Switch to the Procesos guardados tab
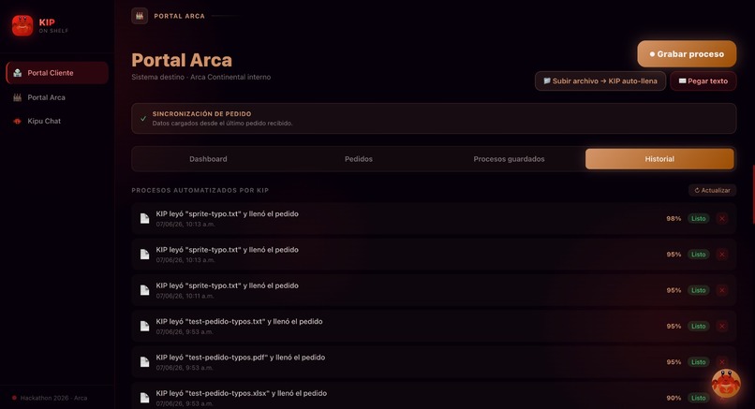This screenshot has height=409, width=755. [x=509, y=159]
